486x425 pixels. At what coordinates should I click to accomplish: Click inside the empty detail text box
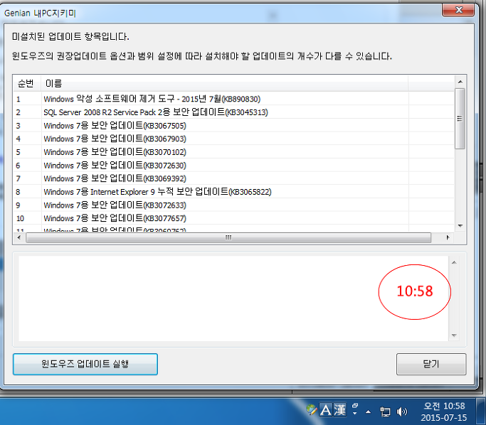click(233, 298)
